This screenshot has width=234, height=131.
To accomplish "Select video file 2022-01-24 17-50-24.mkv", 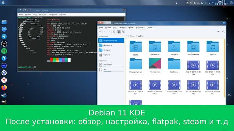I will tap(136, 87).
